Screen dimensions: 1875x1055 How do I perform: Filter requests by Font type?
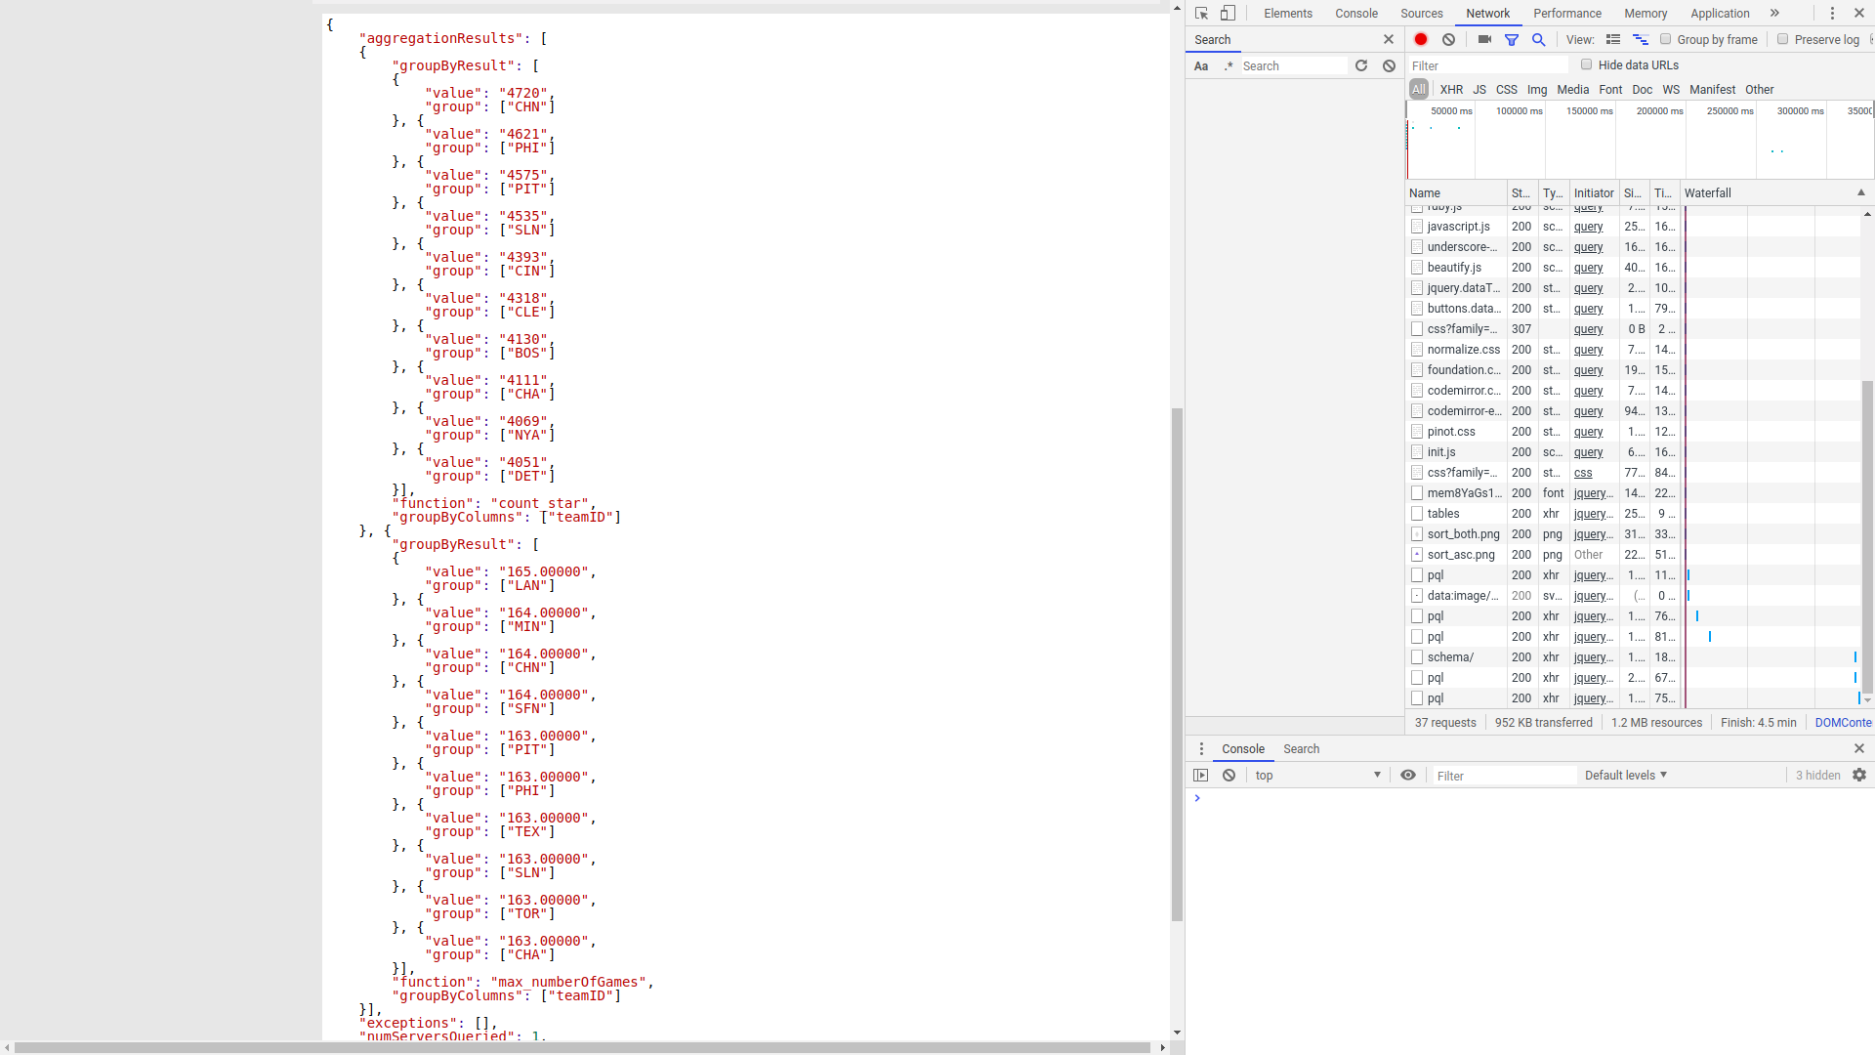pyautogui.click(x=1610, y=90)
